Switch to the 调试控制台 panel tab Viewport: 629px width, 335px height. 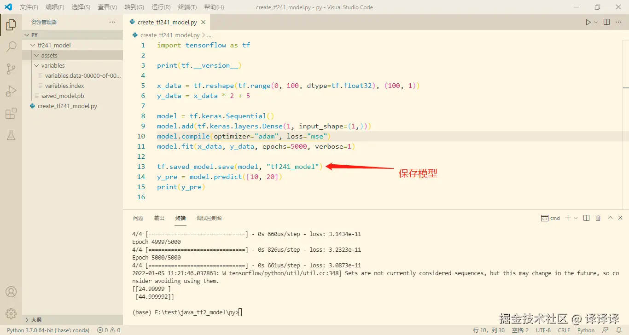(209, 218)
